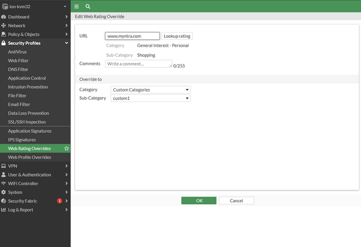Expand the User & Authentication chevron
Image resolution: width=361 pixels, height=247 pixels.
coord(66,175)
